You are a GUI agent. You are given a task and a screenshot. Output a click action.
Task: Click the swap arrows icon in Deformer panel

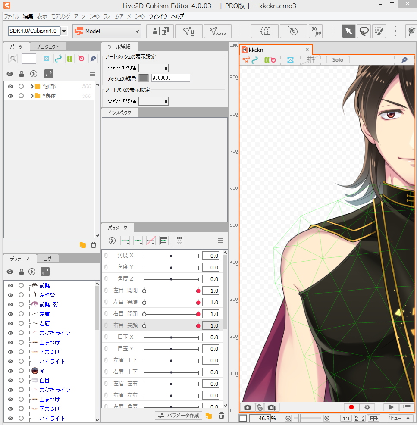click(x=45, y=272)
